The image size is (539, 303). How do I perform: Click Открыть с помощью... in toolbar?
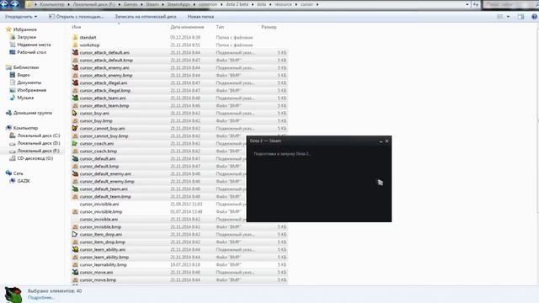76,17
